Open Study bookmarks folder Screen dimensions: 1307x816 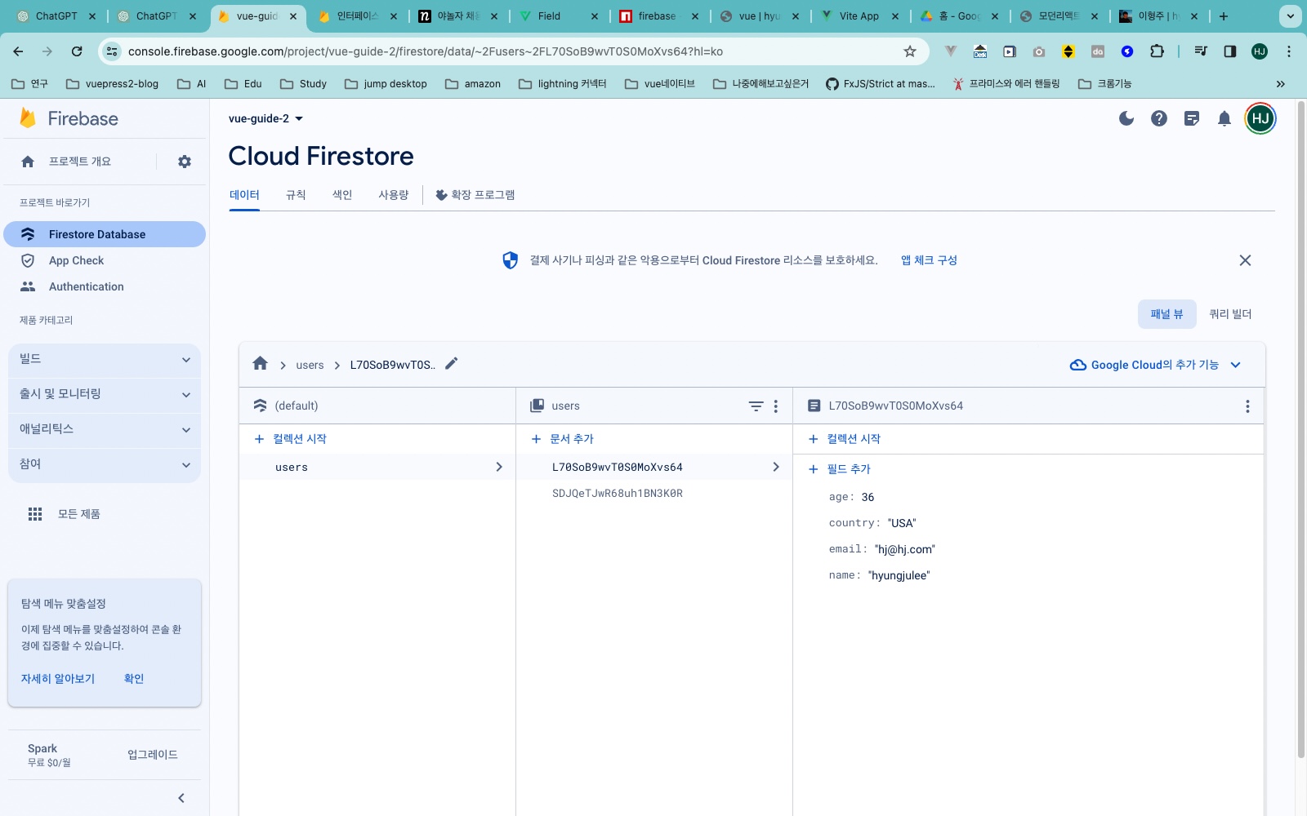pos(303,84)
